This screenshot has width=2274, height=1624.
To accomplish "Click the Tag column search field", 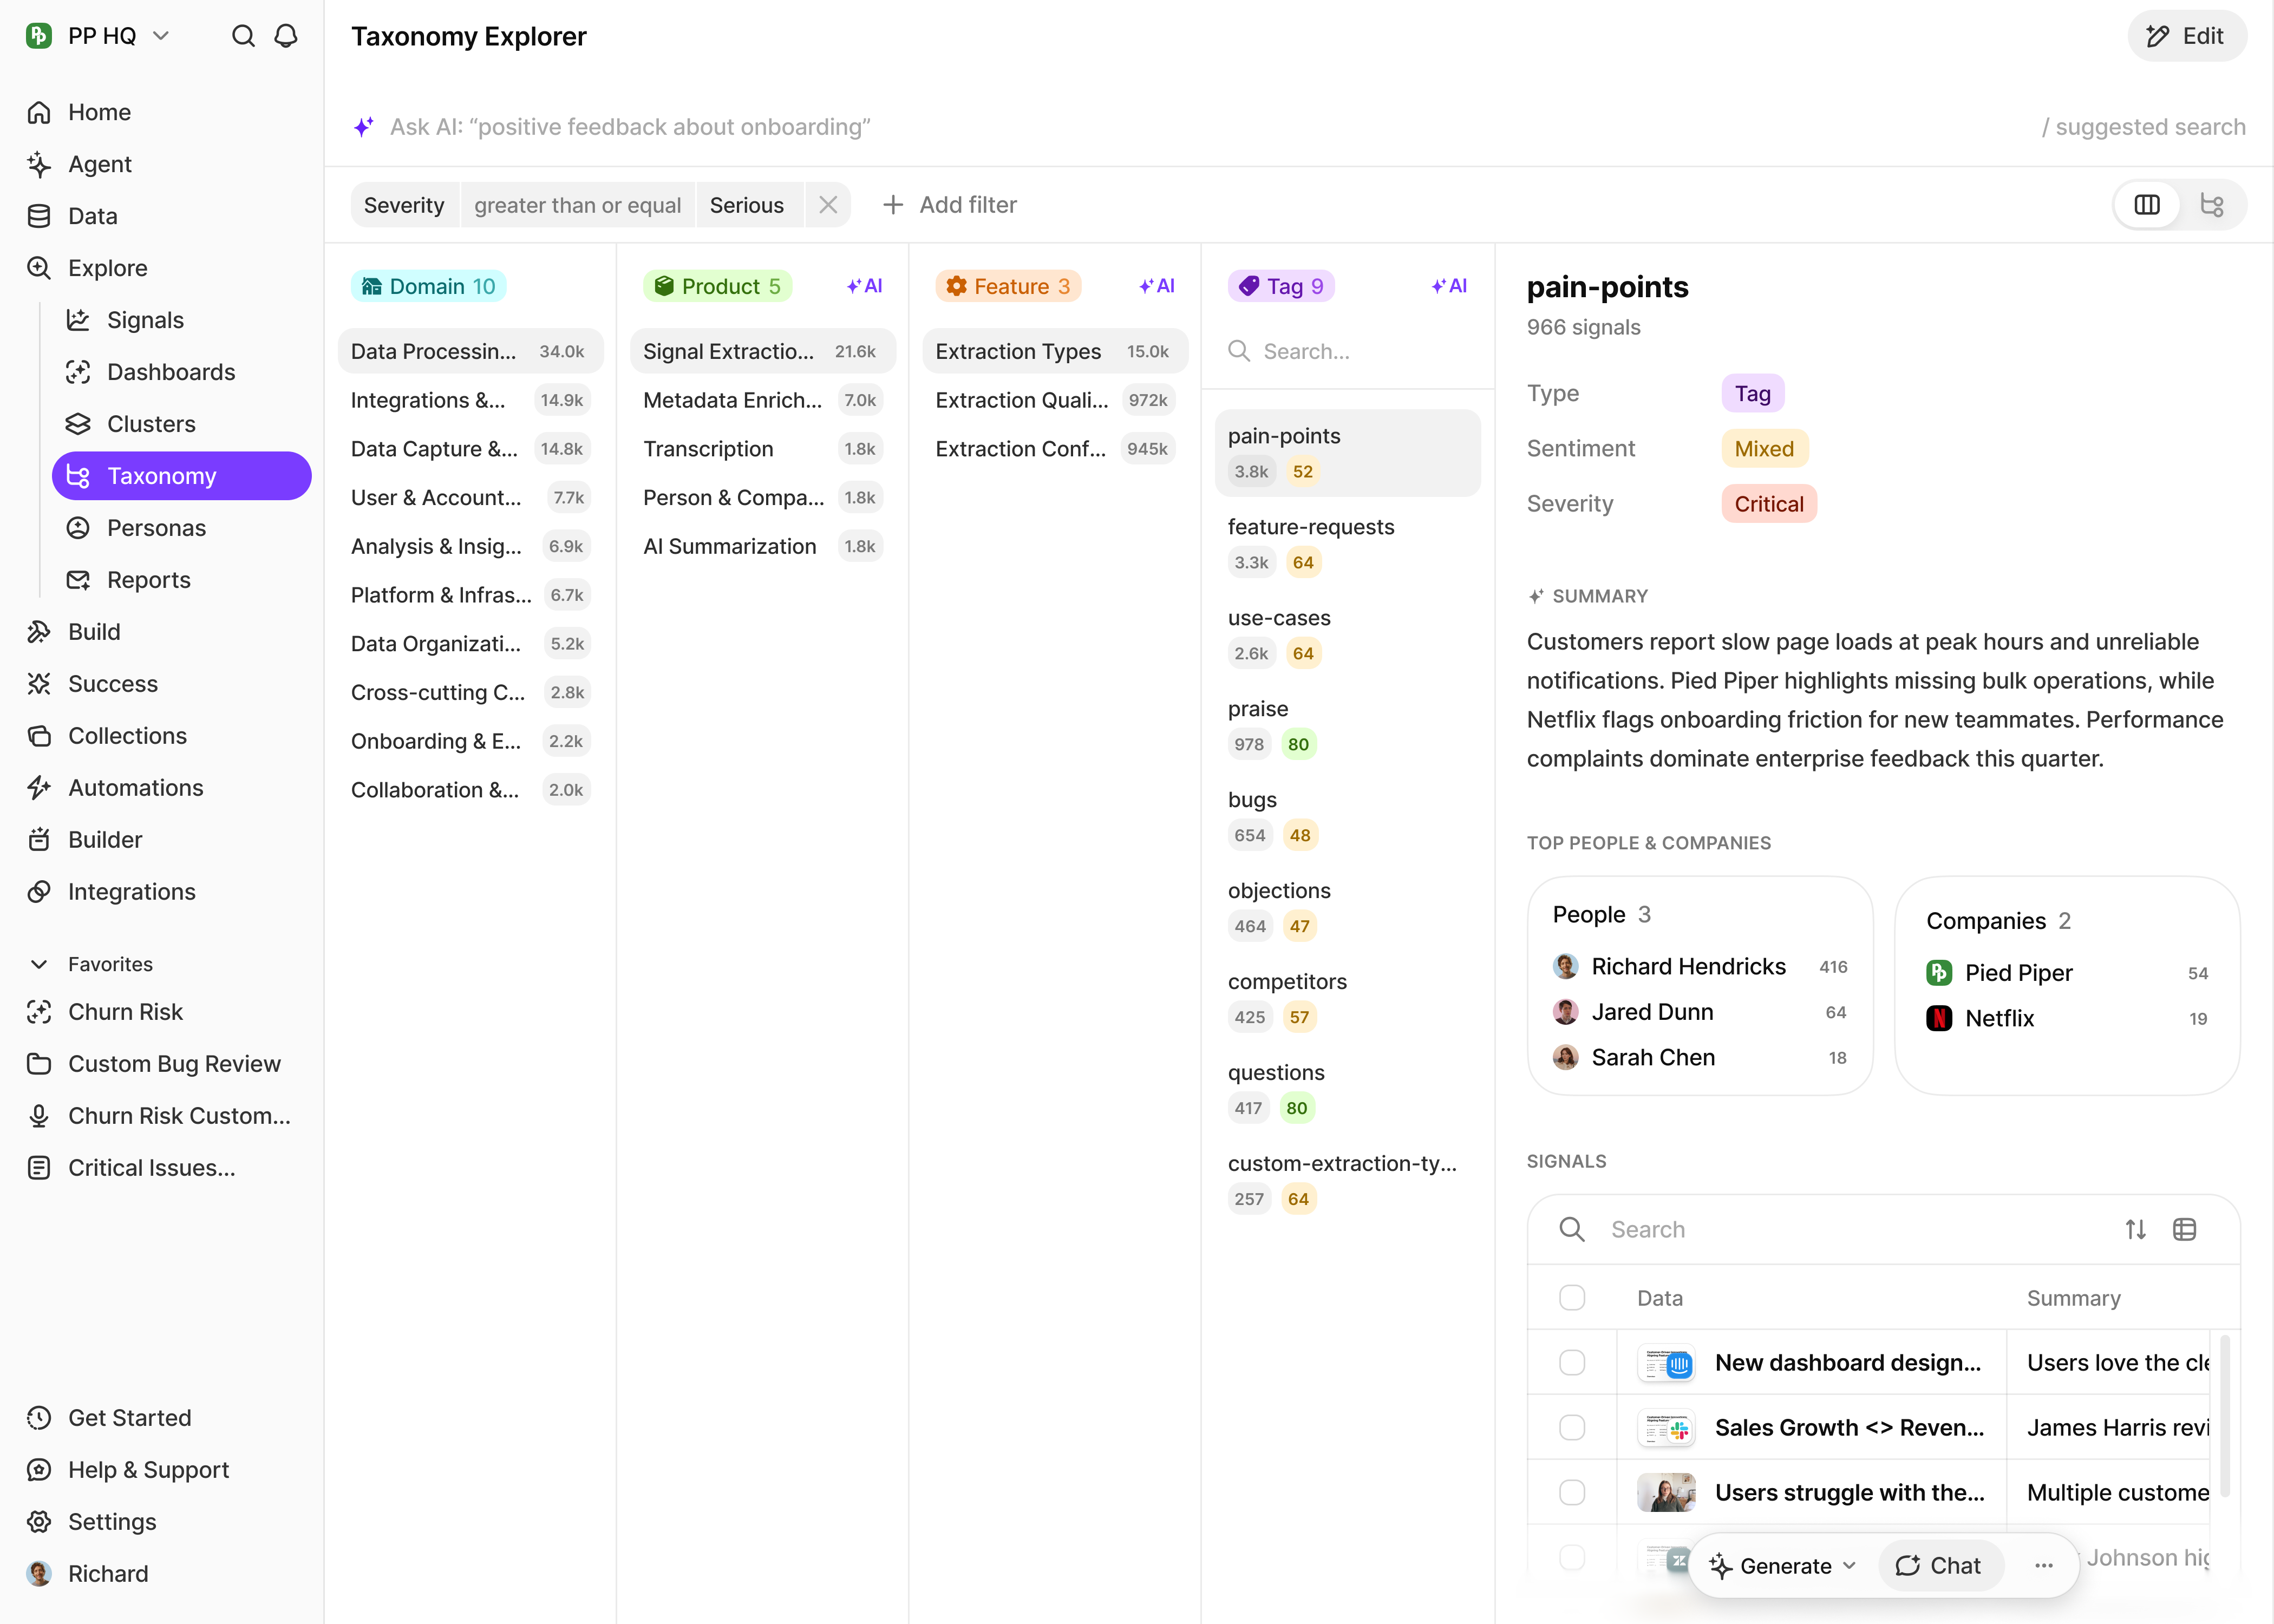I will point(1347,351).
